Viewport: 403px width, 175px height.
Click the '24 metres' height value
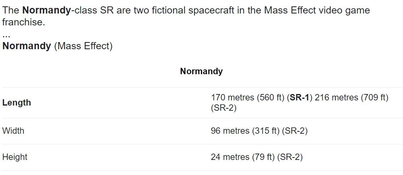[230, 157]
